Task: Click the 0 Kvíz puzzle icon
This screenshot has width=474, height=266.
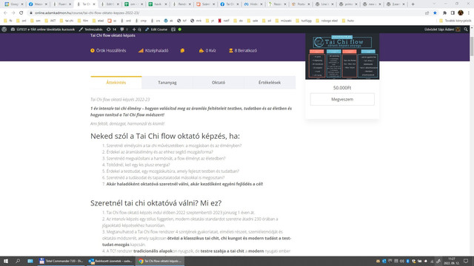Action: click(201, 50)
